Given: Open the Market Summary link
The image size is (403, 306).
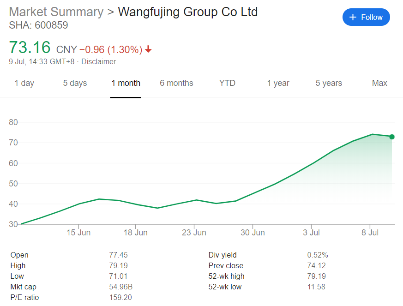Looking at the screenshot, I should point(56,12).
